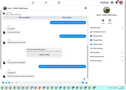The width and height of the screenshot is (126, 90).
Task: Collapse the Customize chat section
Action: [122, 28]
